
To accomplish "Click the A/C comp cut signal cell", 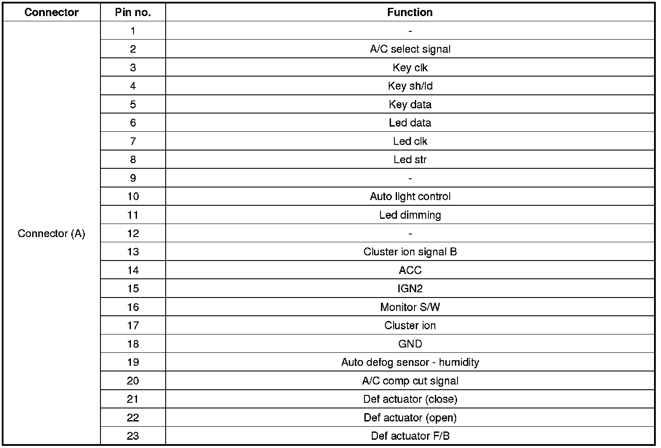I will pos(410,381).
